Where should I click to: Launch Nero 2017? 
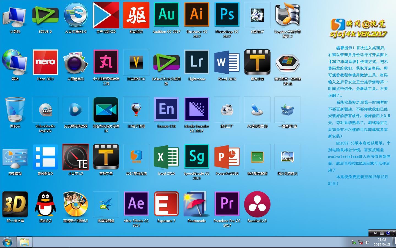45,62
